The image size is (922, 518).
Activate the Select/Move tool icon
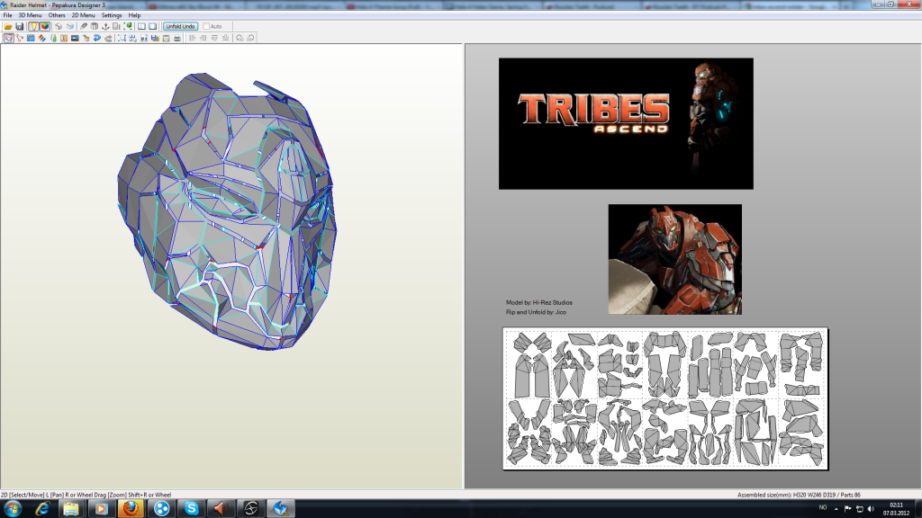[8, 38]
